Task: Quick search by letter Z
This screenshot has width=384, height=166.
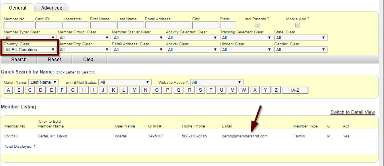Action: pos(276,90)
